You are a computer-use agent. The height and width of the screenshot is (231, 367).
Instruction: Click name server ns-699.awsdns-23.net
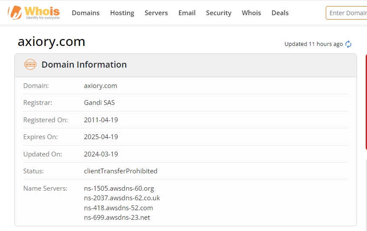tap(117, 217)
